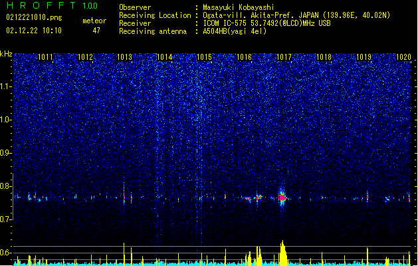Screen dimensions: 418x266
Task: Click the 0.9 frequency axis label
Action: tap(6, 153)
